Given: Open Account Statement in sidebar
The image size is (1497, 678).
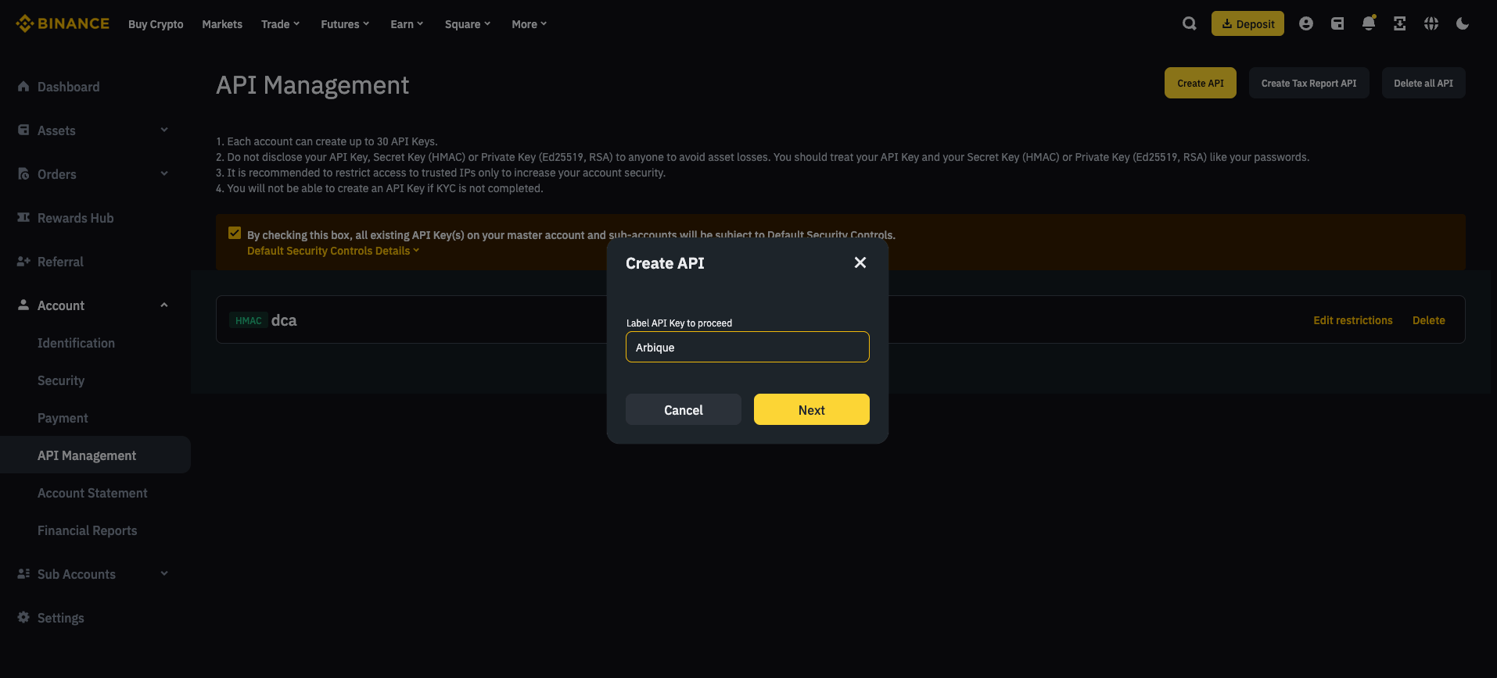Looking at the screenshot, I should pos(92,493).
